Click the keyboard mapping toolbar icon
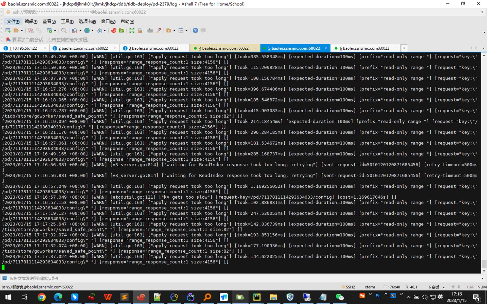This screenshot has width=487, height=304. [150, 31]
